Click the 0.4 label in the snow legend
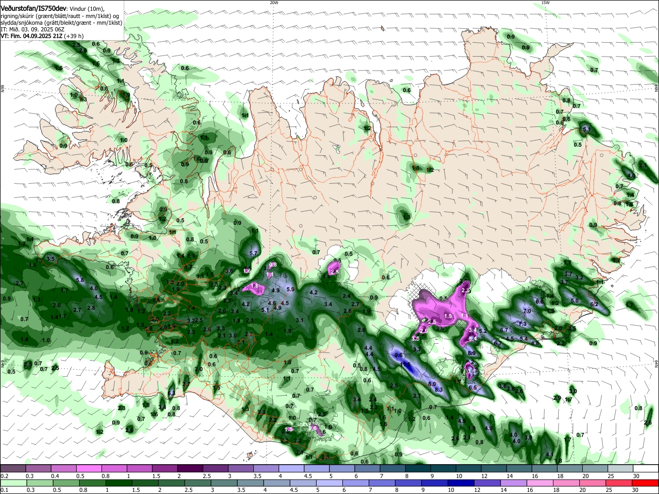Screen dimensions: 659x494 tap(55, 476)
